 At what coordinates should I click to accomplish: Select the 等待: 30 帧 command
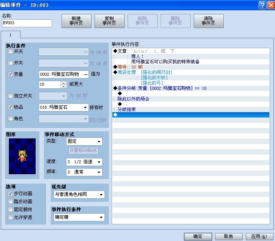tap(191, 67)
